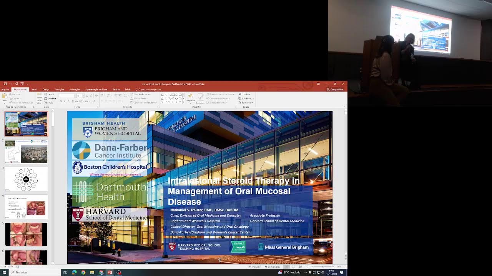Click the Novo Slide button
This screenshot has width=492, height=276.
coord(40,99)
